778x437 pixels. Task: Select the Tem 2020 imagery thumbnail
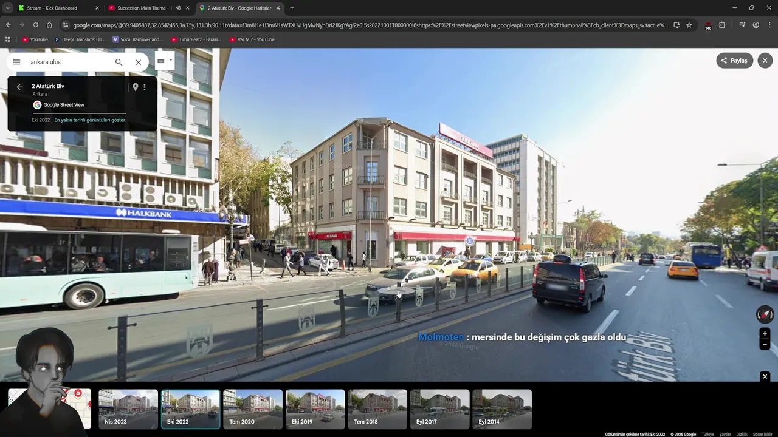(x=253, y=409)
